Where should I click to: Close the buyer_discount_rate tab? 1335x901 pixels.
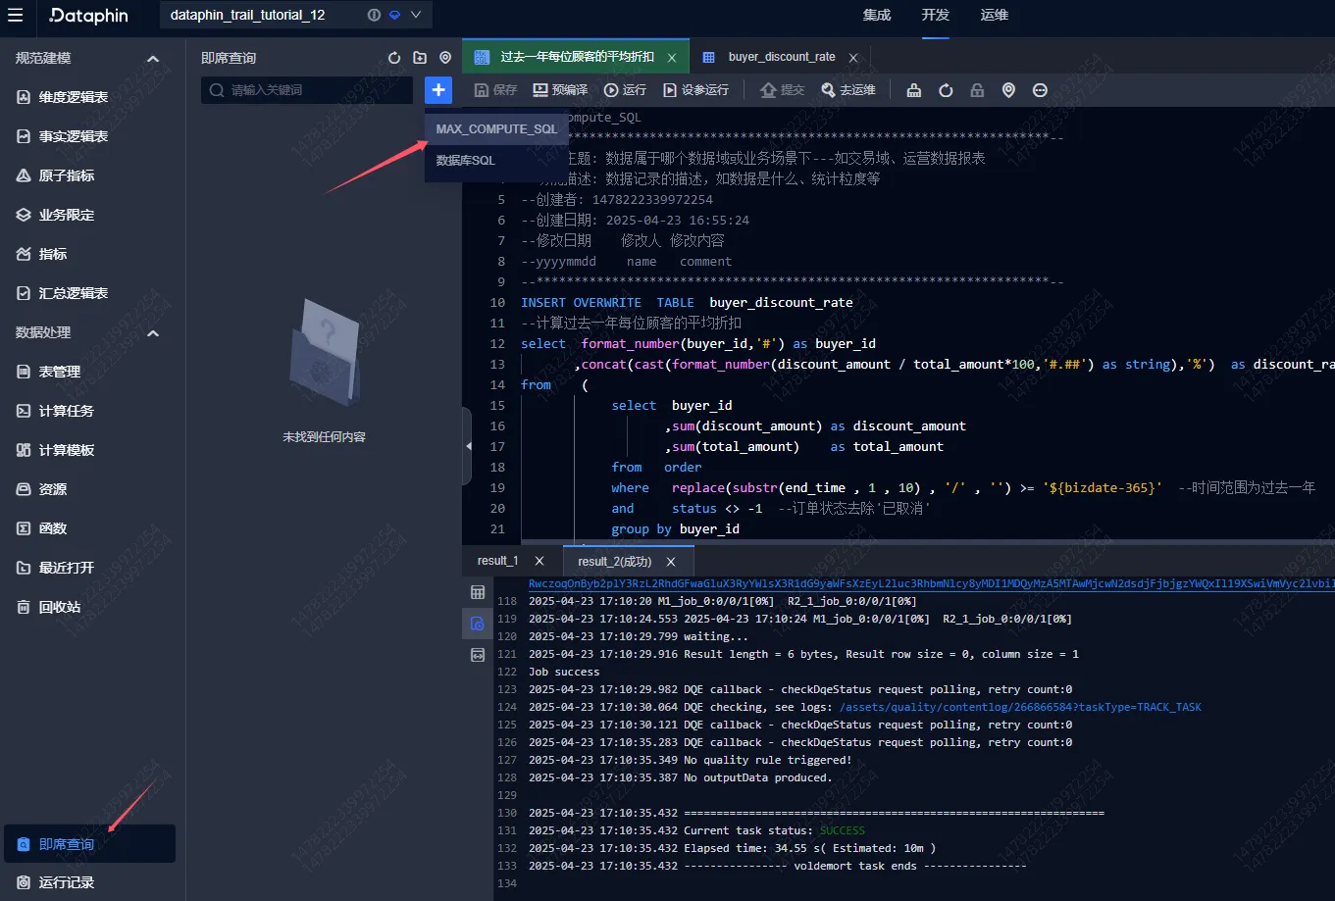tap(853, 58)
